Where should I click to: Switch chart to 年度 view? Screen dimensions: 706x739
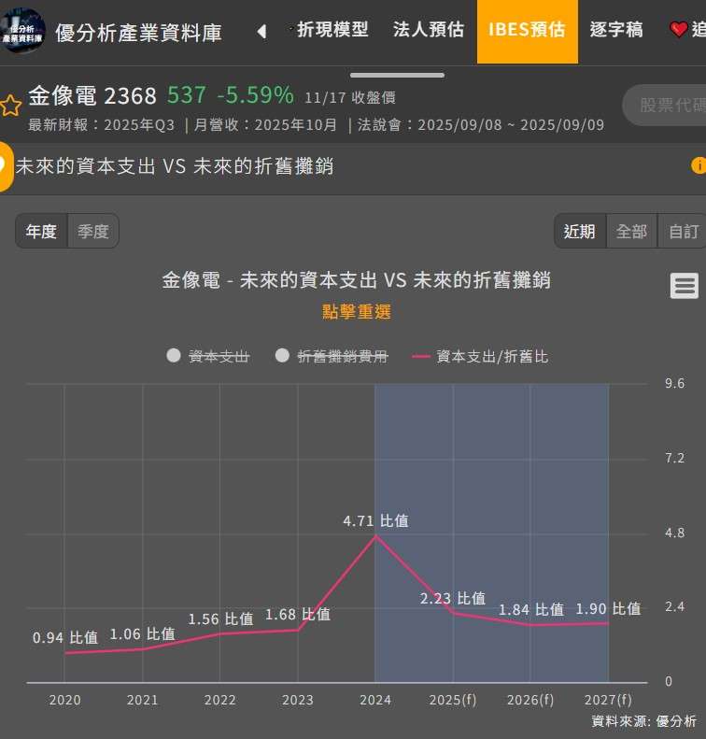click(41, 231)
